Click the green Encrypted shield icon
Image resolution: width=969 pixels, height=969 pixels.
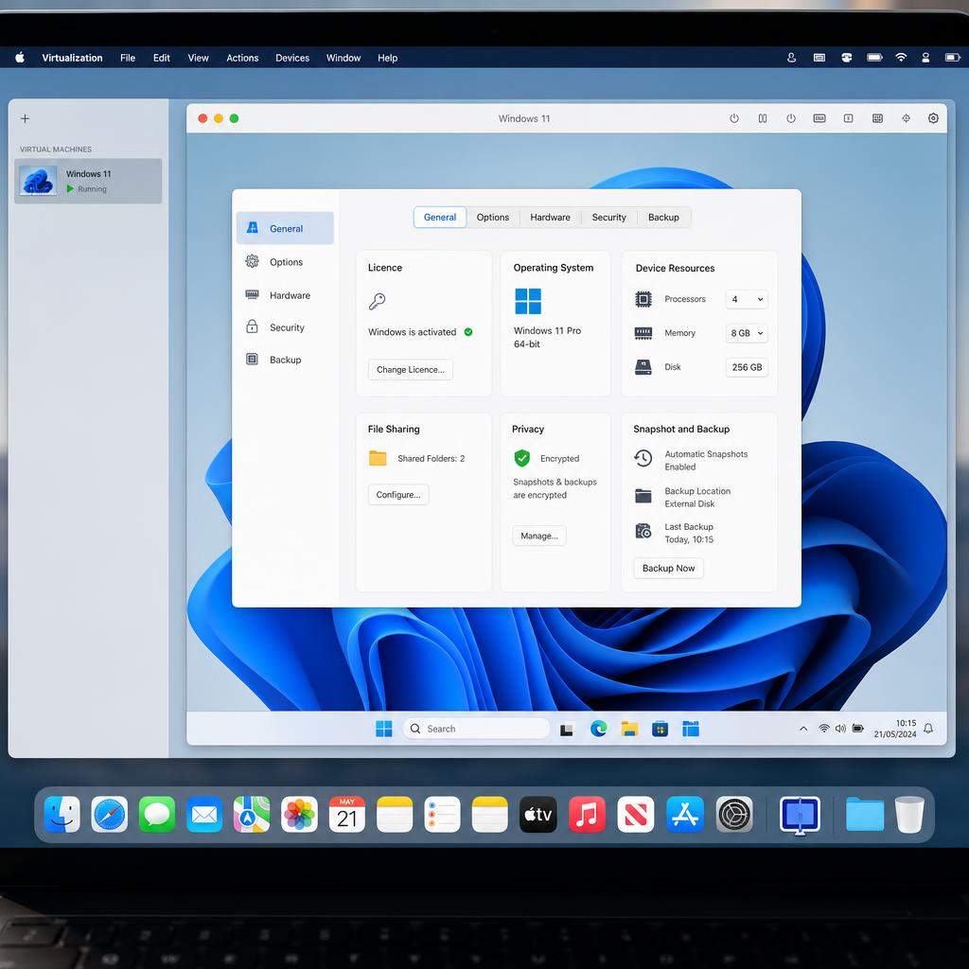click(522, 458)
